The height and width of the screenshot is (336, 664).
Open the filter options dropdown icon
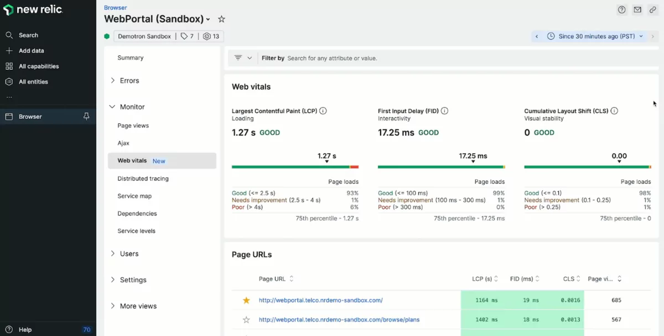point(243,58)
